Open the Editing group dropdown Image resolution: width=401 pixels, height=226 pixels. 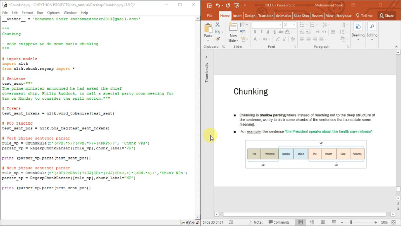click(x=372, y=40)
